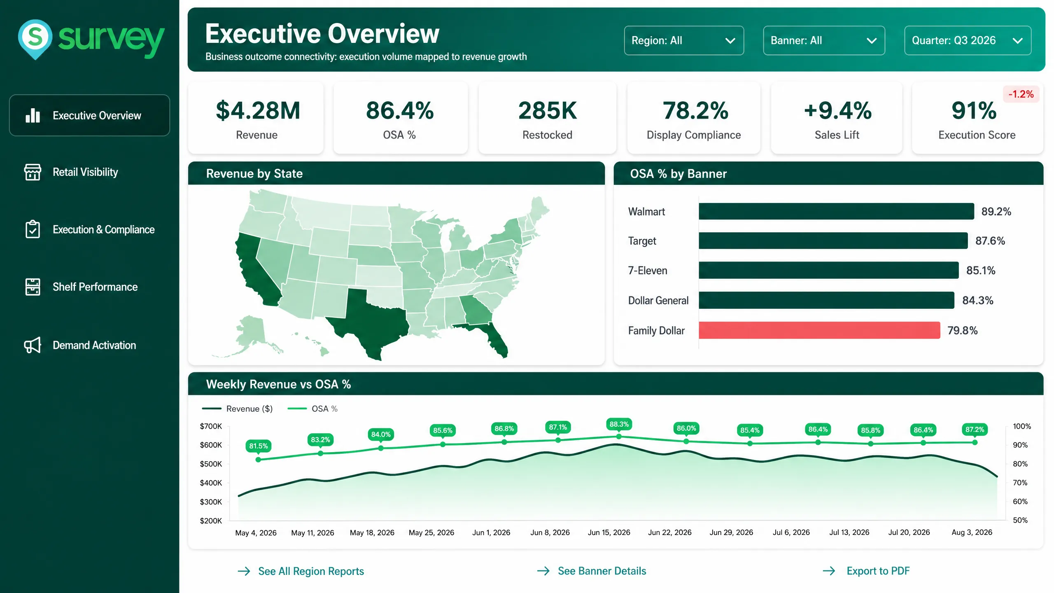Select the 86.4% OSA % KPI card

(x=400, y=118)
